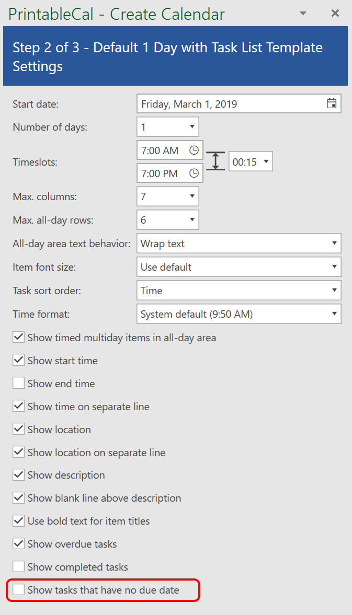Toggle Show tasks that have no due date
This screenshot has height=615, width=352.
pos(19,590)
